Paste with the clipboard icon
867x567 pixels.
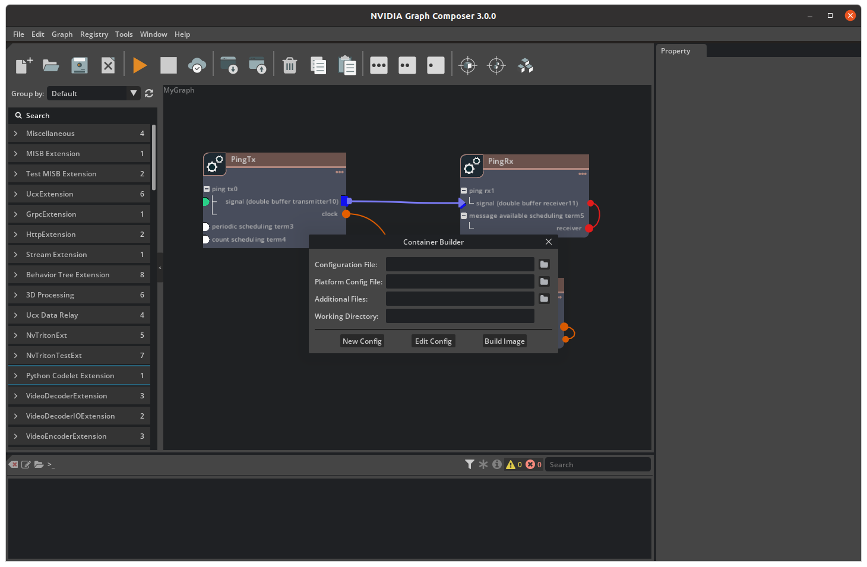[347, 65]
